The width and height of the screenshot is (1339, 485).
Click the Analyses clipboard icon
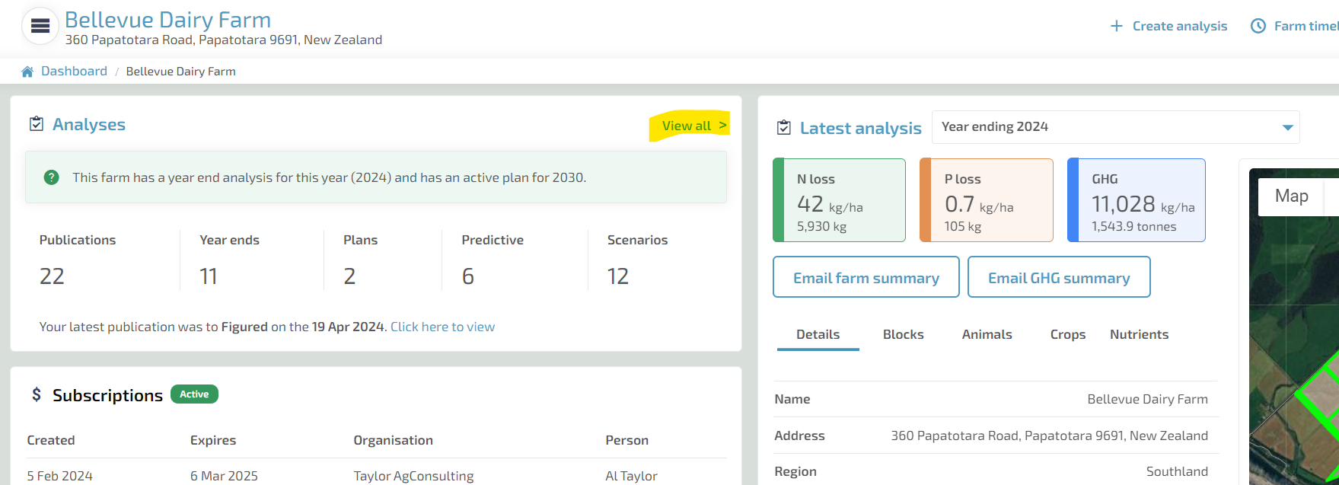tap(36, 124)
